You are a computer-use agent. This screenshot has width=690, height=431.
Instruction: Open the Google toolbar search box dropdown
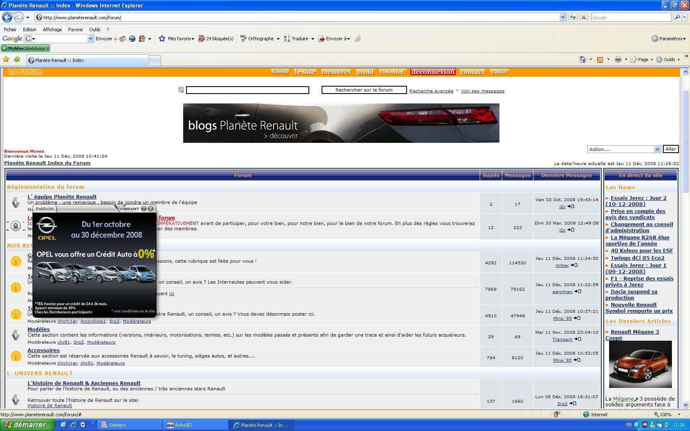[x=90, y=39]
